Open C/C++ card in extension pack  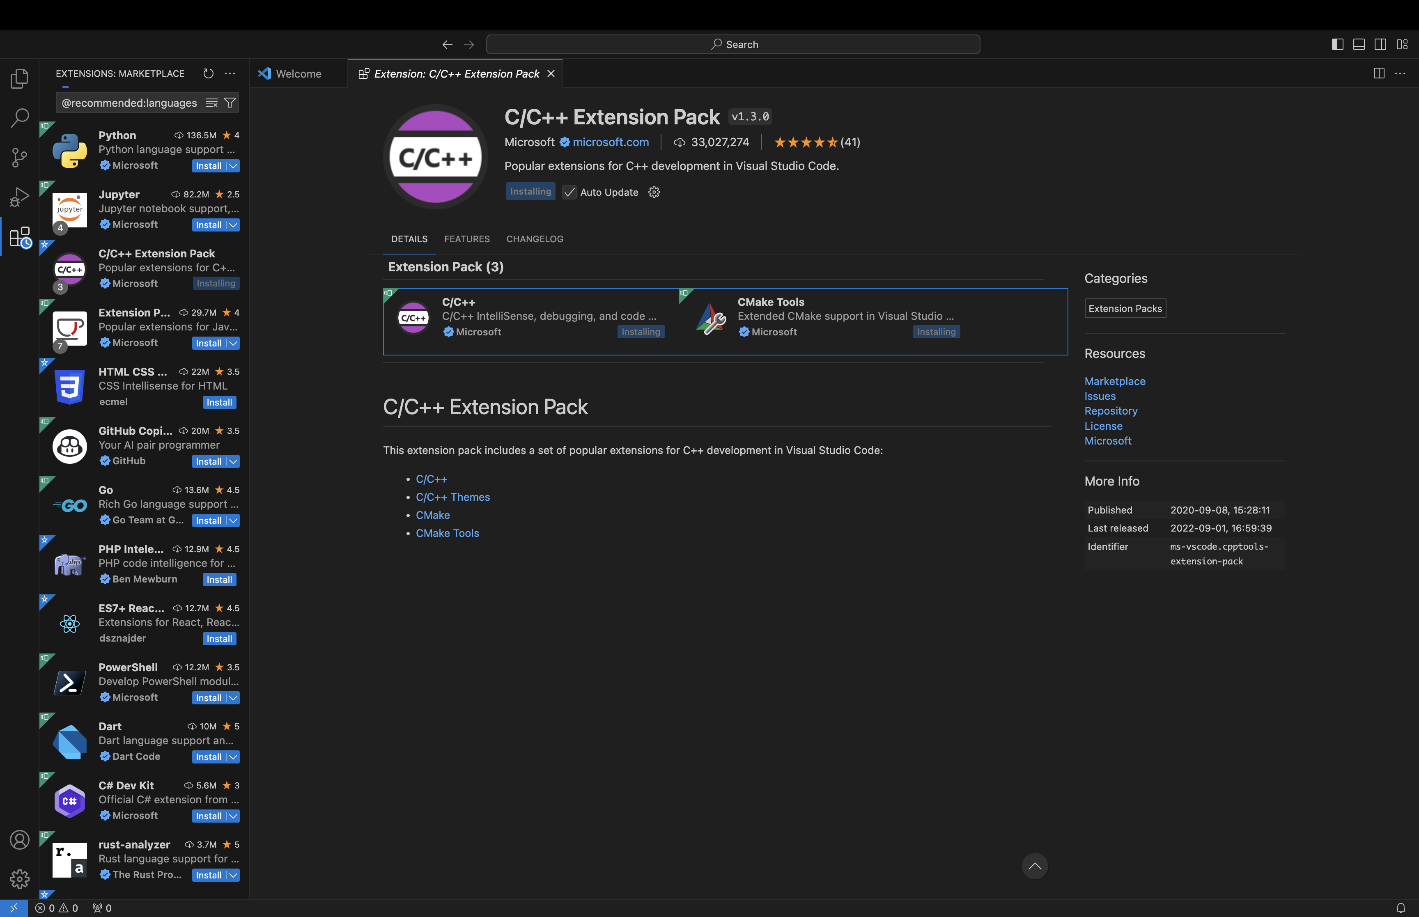click(531, 317)
